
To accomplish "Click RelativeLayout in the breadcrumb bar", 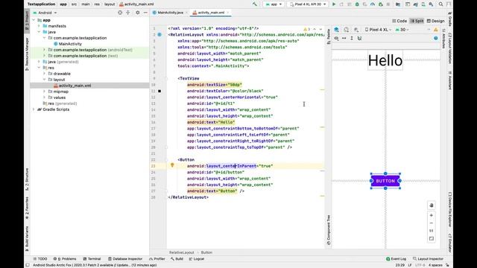I will 182,252.
